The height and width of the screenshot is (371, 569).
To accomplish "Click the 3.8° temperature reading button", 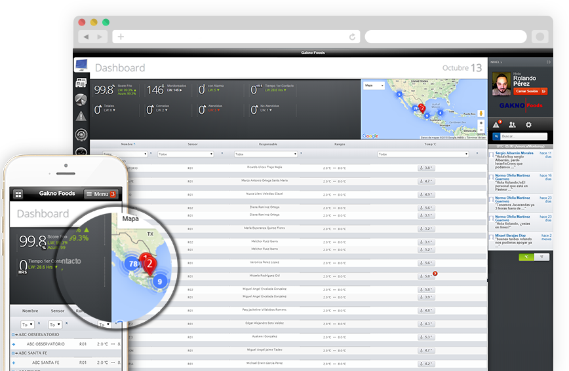I will [426, 168].
